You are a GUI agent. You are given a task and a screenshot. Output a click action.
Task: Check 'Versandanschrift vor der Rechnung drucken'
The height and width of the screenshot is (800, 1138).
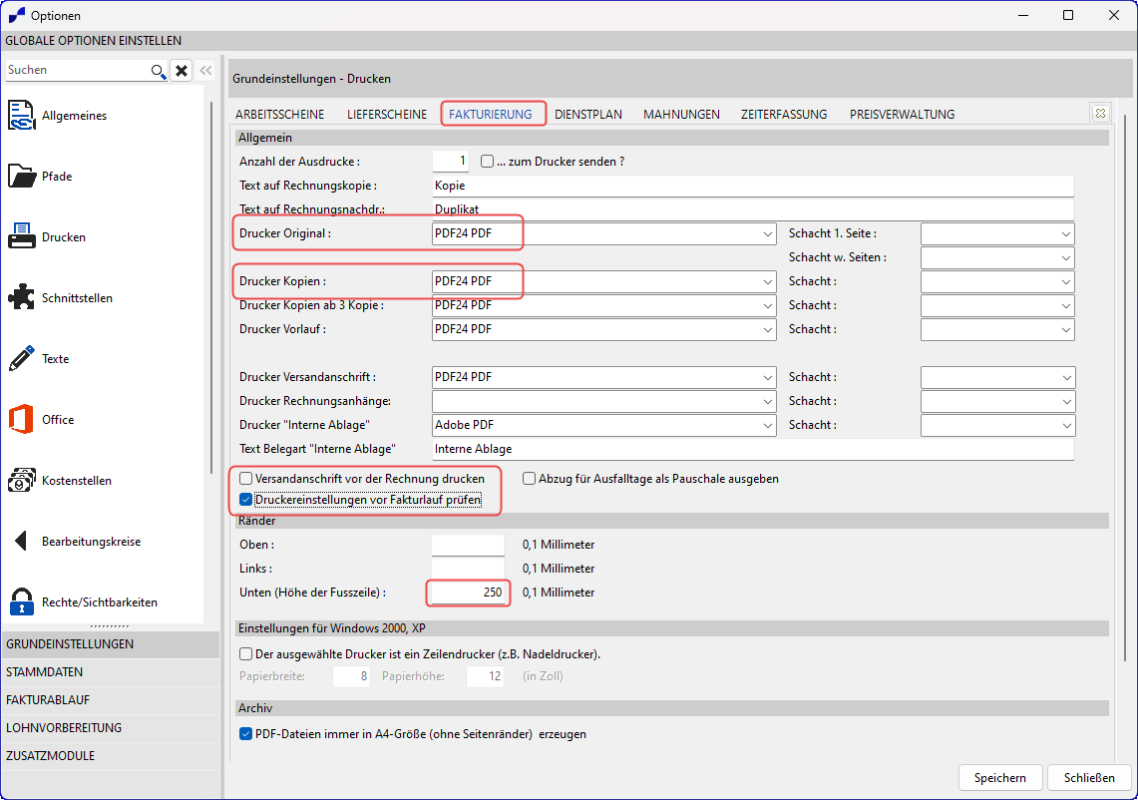[246, 479]
